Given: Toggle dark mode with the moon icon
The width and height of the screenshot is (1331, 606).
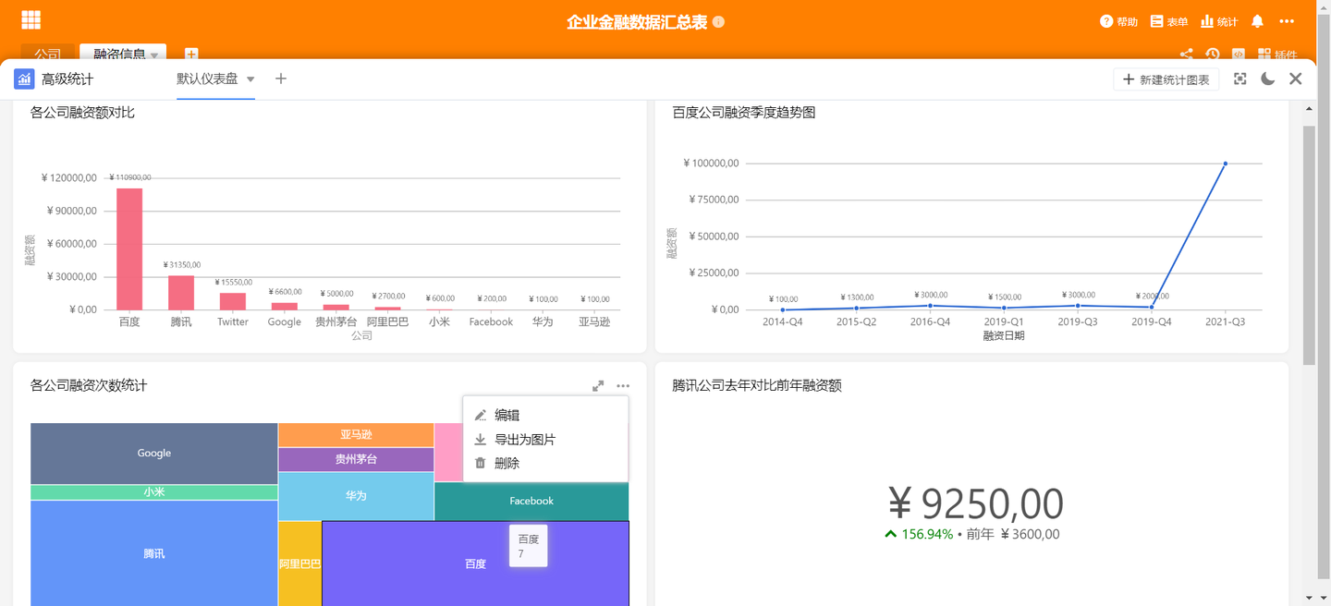Looking at the screenshot, I should (1267, 79).
